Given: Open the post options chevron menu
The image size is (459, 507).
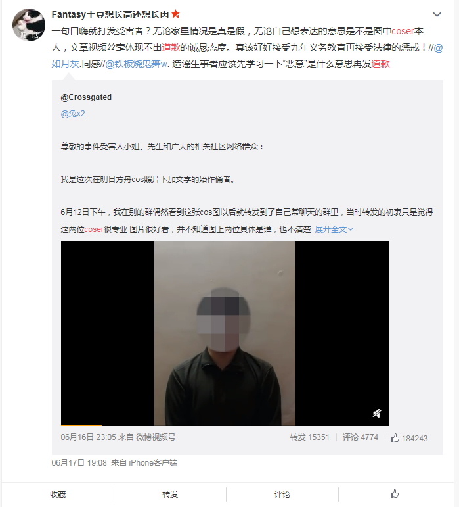Looking at the screenshot, I should [437, 14].
